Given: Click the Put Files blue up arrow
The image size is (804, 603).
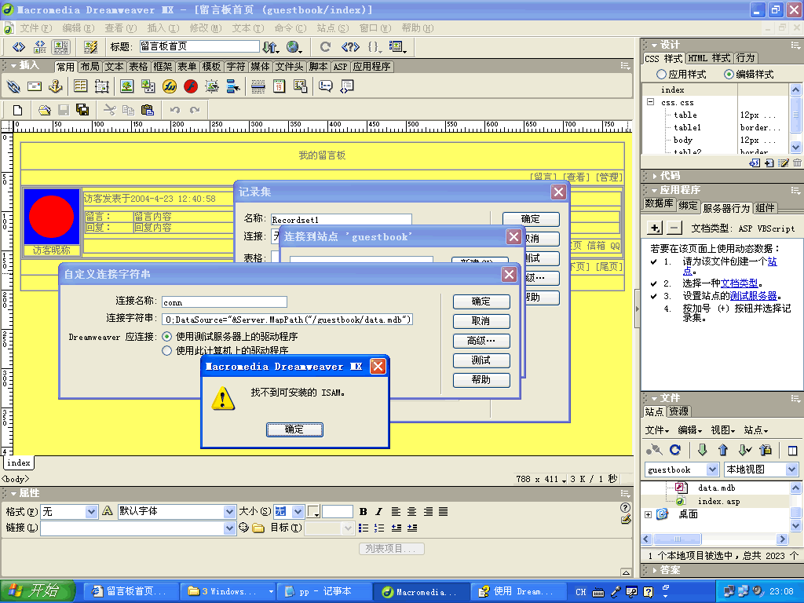Looking at the screenshot, I should point(723,450).
